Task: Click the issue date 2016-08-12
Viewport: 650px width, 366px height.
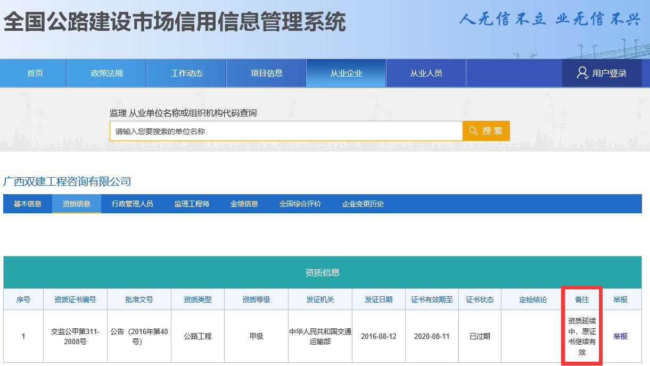Action: [x=379, y=336]
